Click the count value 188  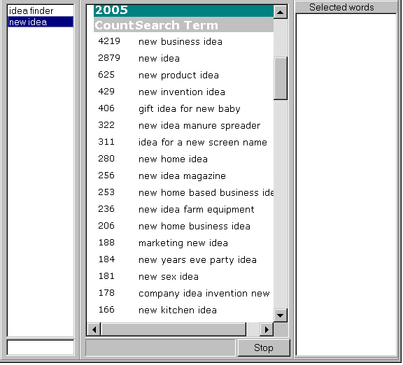[106, 243]
